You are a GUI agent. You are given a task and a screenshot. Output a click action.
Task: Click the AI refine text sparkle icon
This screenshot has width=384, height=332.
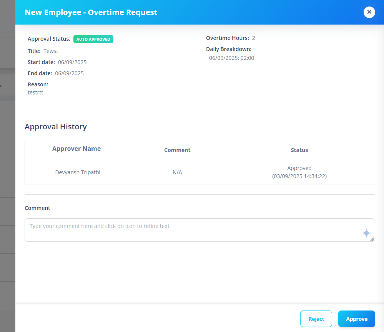tap(366, 233)
